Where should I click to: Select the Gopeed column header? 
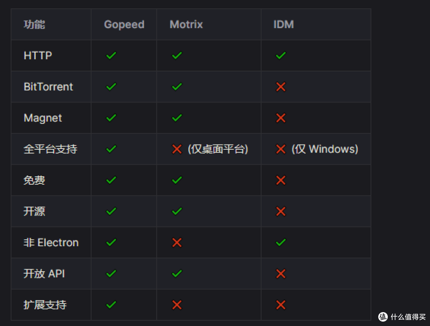(x=124, y=25)
